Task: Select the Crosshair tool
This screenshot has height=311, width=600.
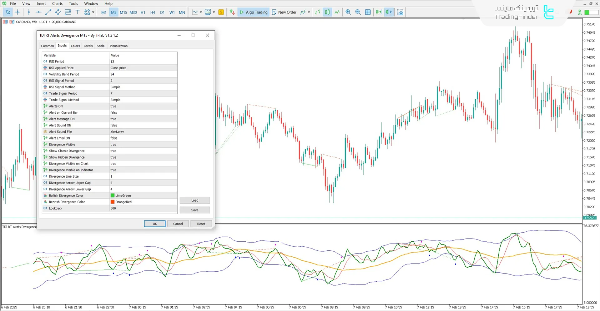Action: pyautogui.click(x=18, y=12)
